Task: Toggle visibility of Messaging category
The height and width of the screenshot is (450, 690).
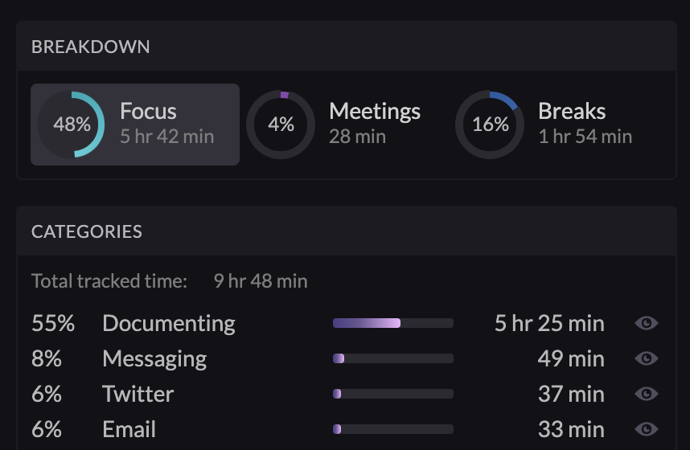Action: 647,358
